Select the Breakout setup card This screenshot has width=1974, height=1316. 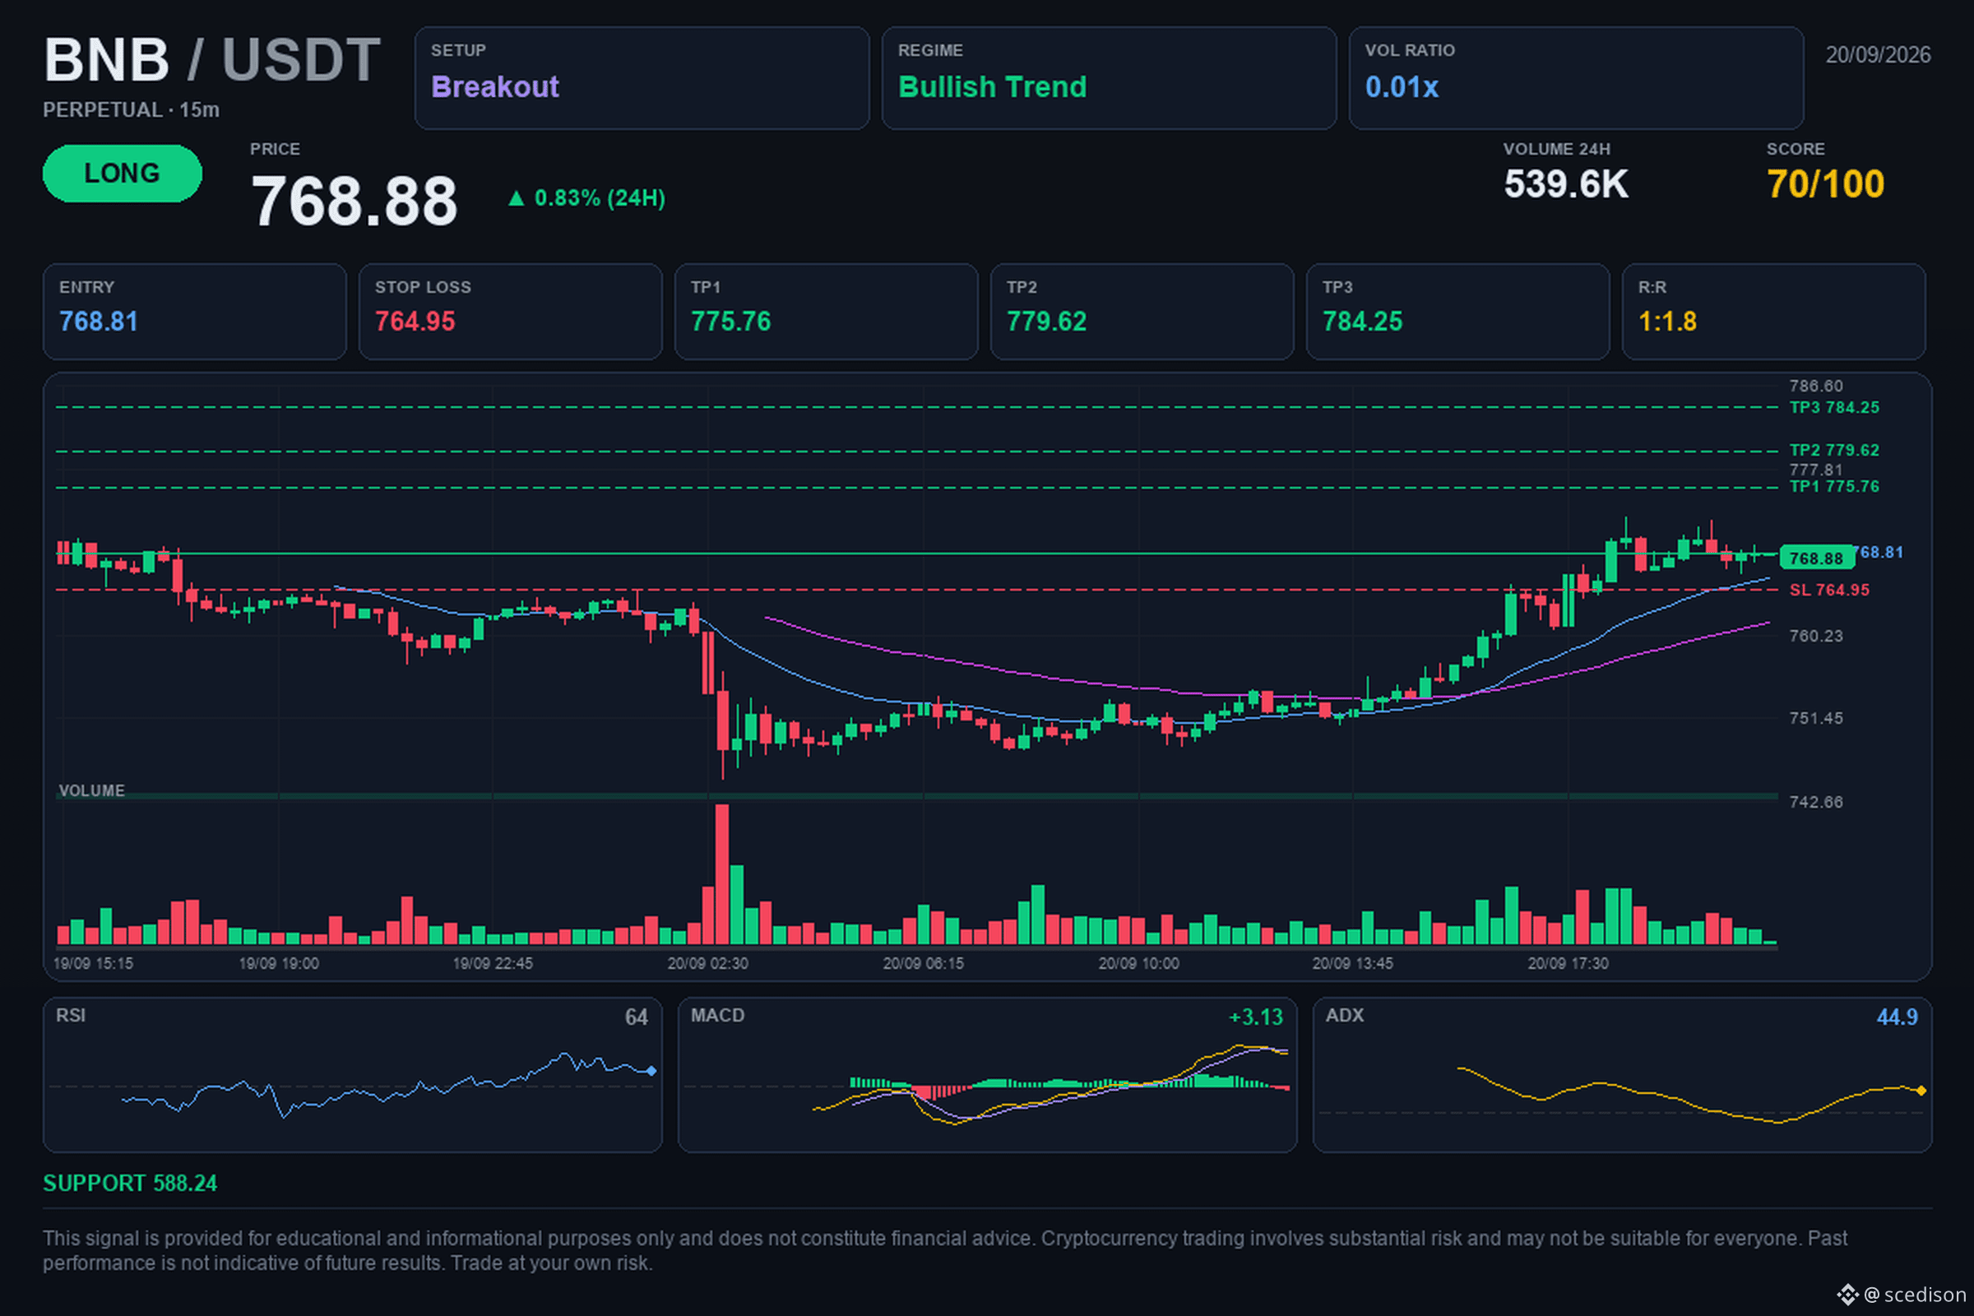pos(642,78)
